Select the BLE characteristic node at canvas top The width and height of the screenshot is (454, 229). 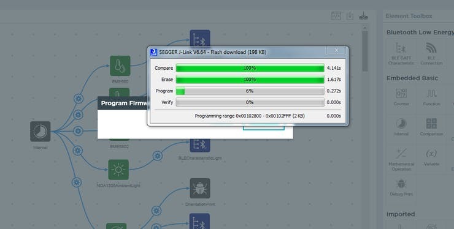point(200,39)
